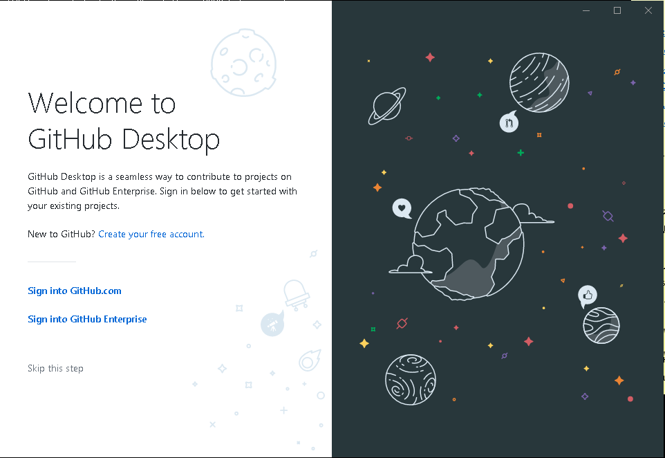Open the Create your free account link
Viewport: 665px width, 458px height.
[x=151, y=234]
